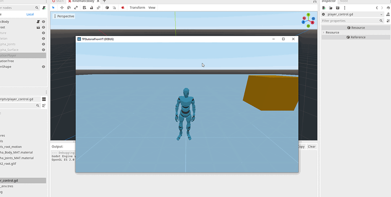Open the View menu in viewport toolbar
Screen dimensions: 391x197
[x=152, y=8]
